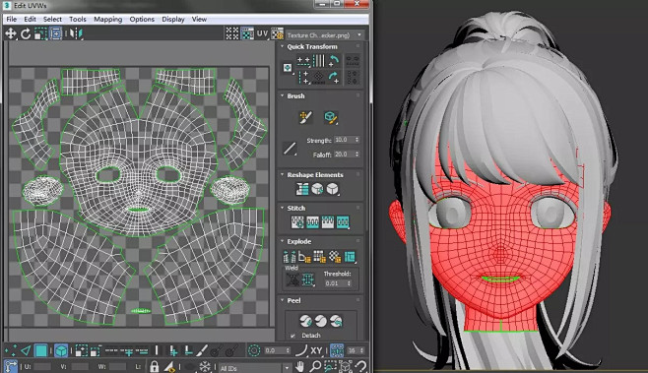Click the Mirror Horizontal tool icon

click(76, 33)
